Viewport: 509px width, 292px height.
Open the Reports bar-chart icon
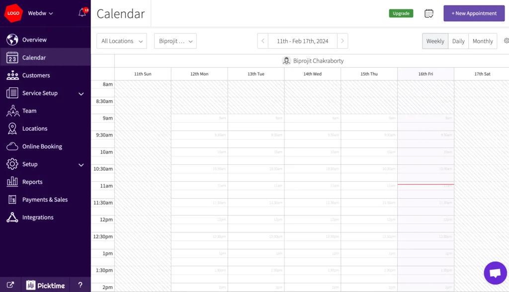pyautogui.click(x=12, y=182)
